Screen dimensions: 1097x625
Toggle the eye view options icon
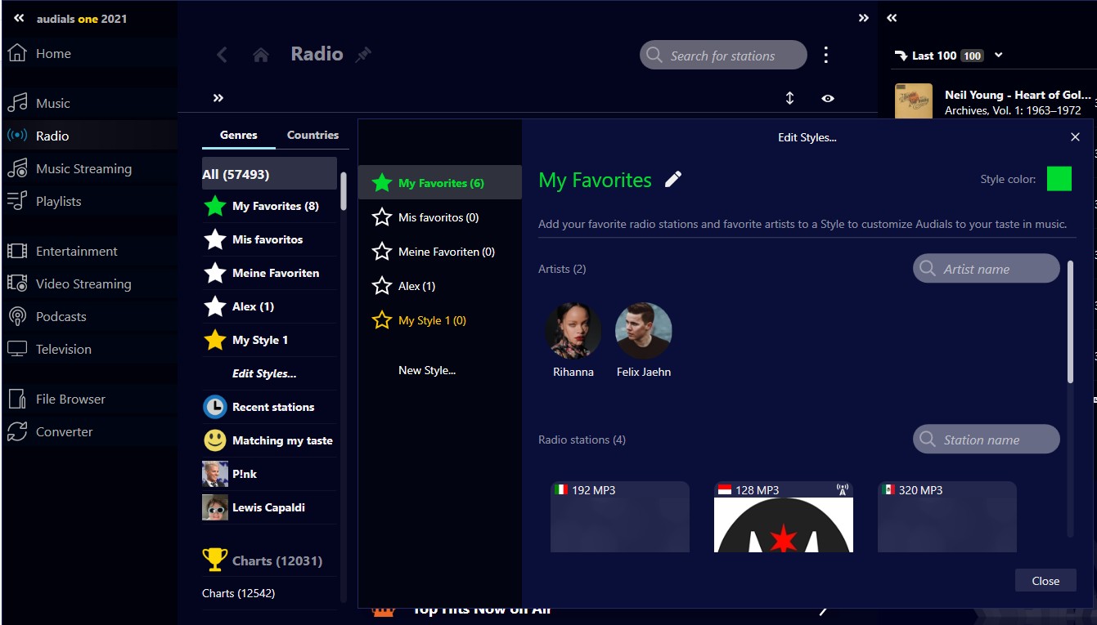click(828, 98)
